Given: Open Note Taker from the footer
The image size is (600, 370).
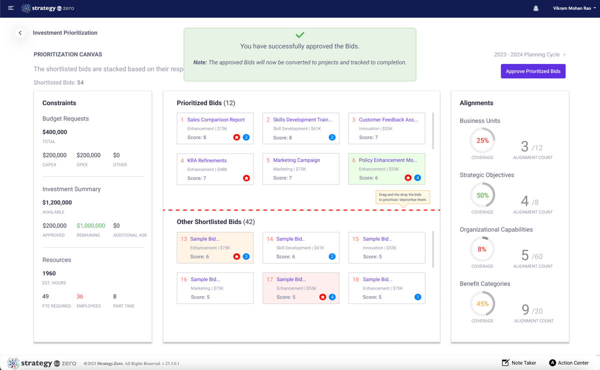Looking at the screenshot, I should tap(518, 363).
